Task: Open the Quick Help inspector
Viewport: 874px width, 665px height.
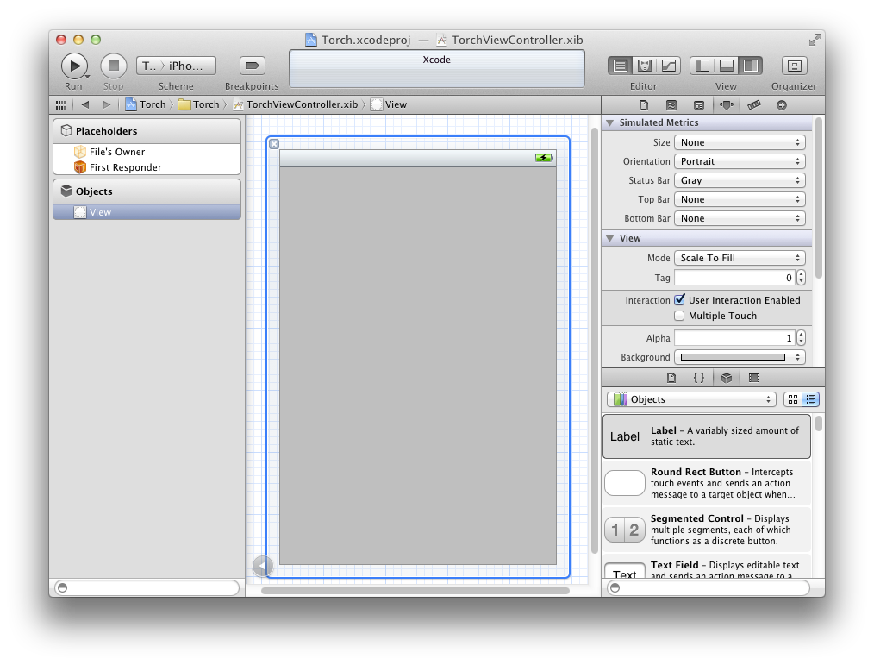Action: (x=671, y=104)
